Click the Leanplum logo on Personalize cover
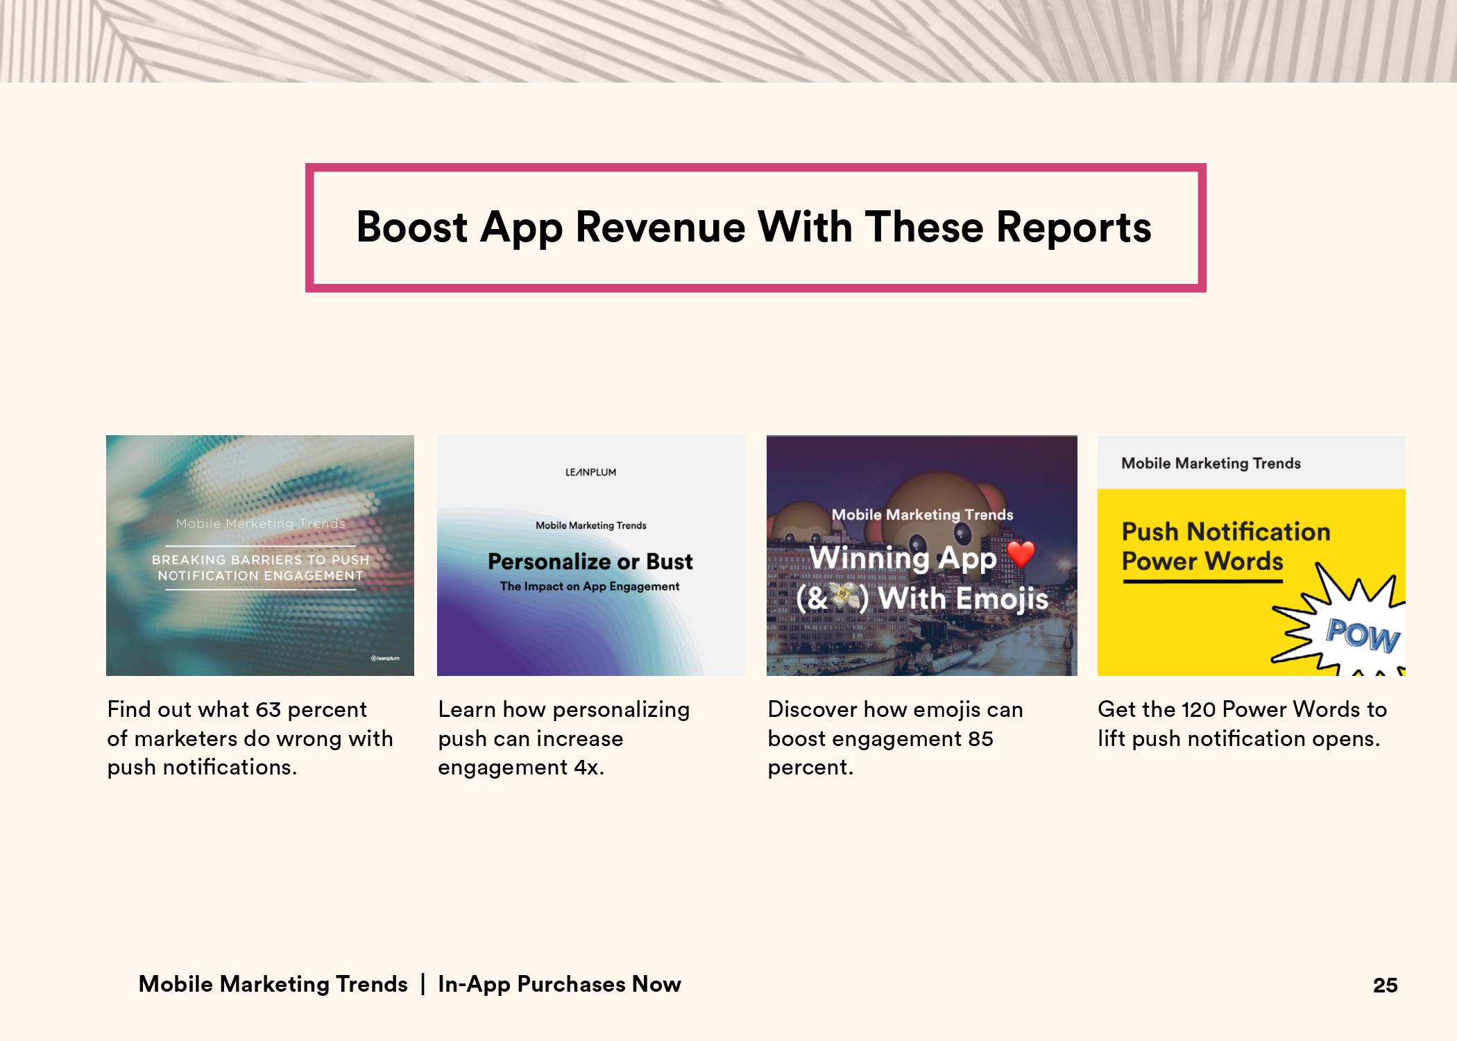Image resolution: width=1457 pixels, height=1041 pixels. [x=590, y=473]
